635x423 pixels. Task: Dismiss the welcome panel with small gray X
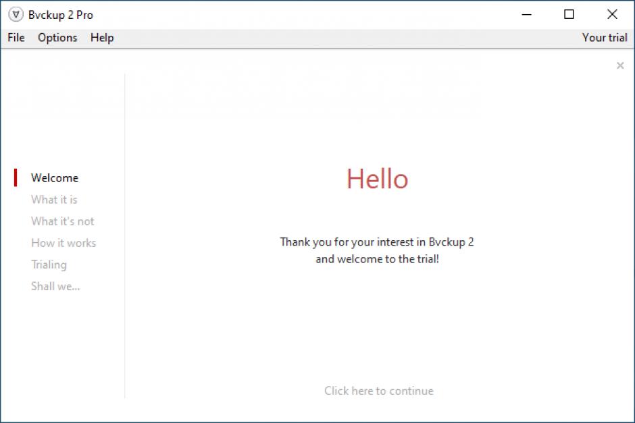pos(620,65)
